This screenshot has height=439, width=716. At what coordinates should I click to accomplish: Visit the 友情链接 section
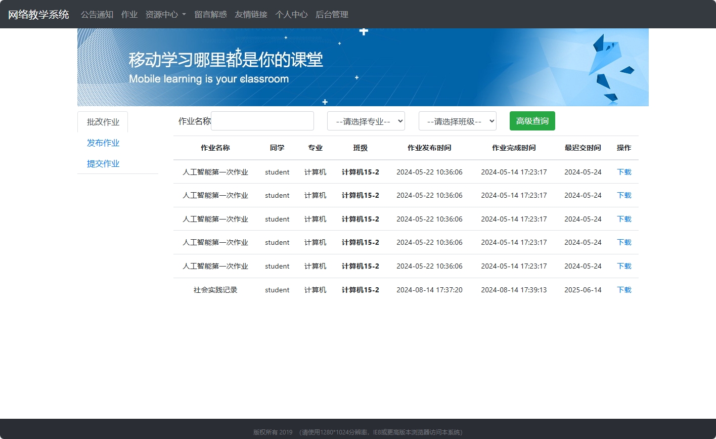pos(250,14)
